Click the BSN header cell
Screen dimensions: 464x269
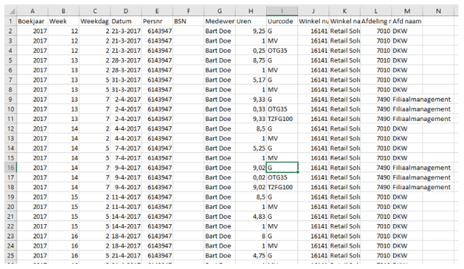[188, 21]
